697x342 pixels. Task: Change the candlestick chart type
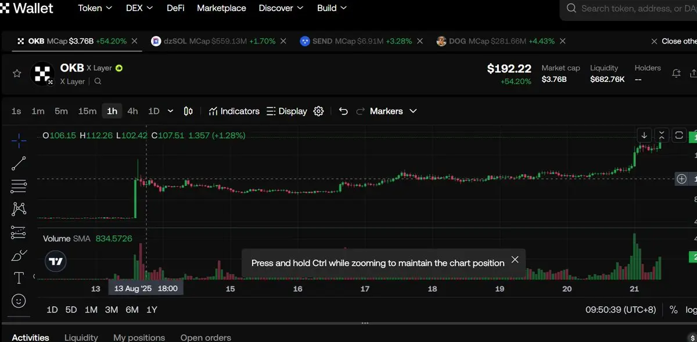coord(188,111)
